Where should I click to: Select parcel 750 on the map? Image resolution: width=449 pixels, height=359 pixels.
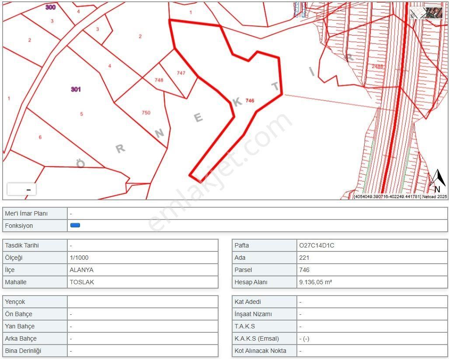(x=146, y=112)
